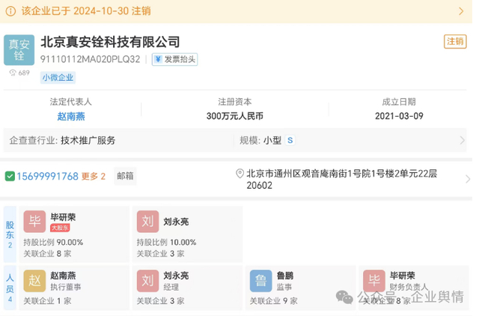This screenshot has height=316, width=479.
Task: Expand the cancellation notice arrow
Action: coord(461,12)
